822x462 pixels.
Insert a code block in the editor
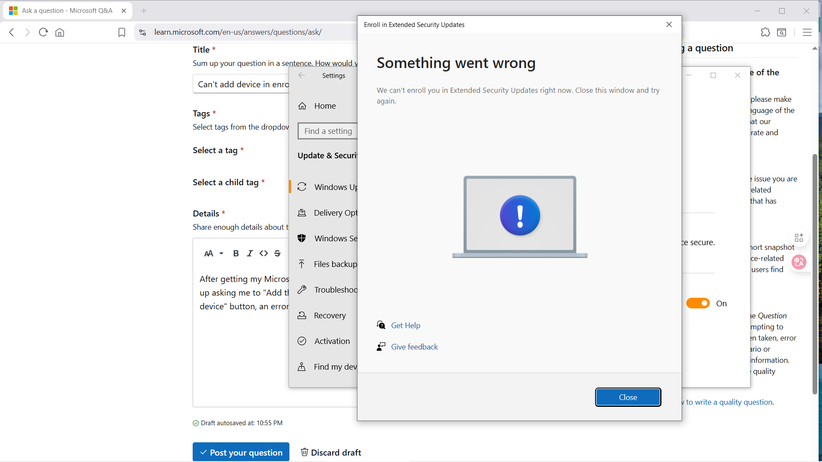[264, 253]
